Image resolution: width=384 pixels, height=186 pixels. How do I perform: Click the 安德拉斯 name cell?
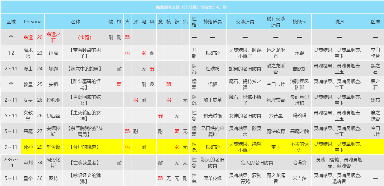(53, 131)
